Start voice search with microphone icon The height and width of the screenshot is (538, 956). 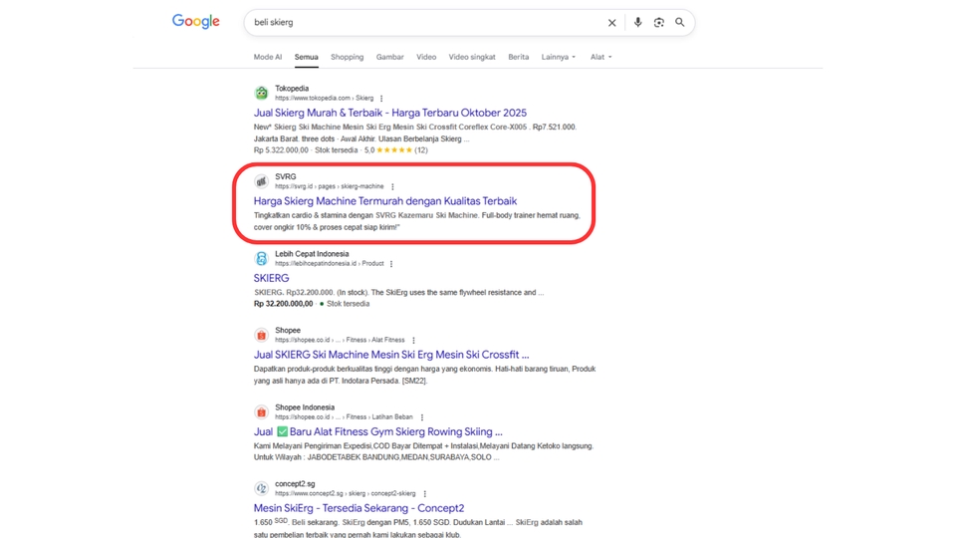point(637,23)
